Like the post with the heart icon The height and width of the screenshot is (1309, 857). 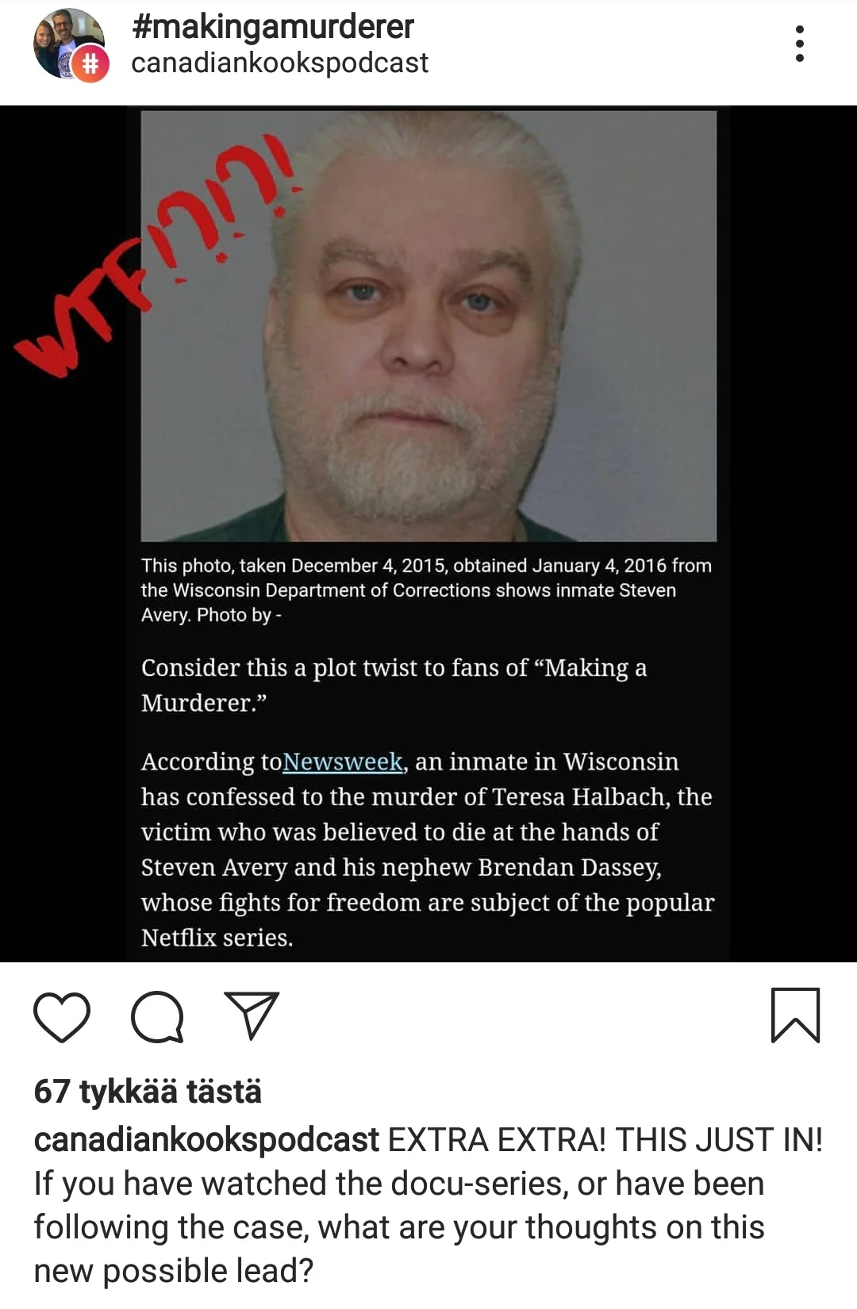click(62, 1016)
